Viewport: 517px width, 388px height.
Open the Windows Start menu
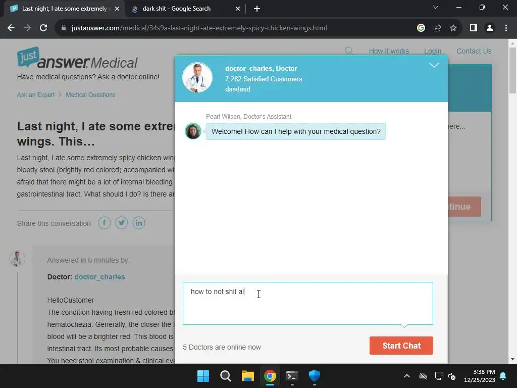pyautogui.click(x=203, y=376)
